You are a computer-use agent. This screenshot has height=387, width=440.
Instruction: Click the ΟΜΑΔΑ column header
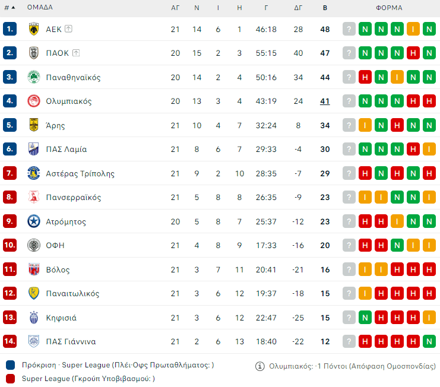(40, 8)
